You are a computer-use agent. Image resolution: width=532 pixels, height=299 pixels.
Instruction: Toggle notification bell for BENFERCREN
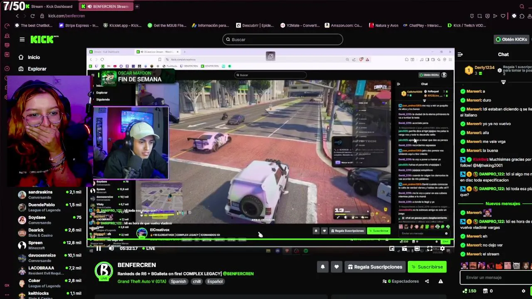point(323,267)
